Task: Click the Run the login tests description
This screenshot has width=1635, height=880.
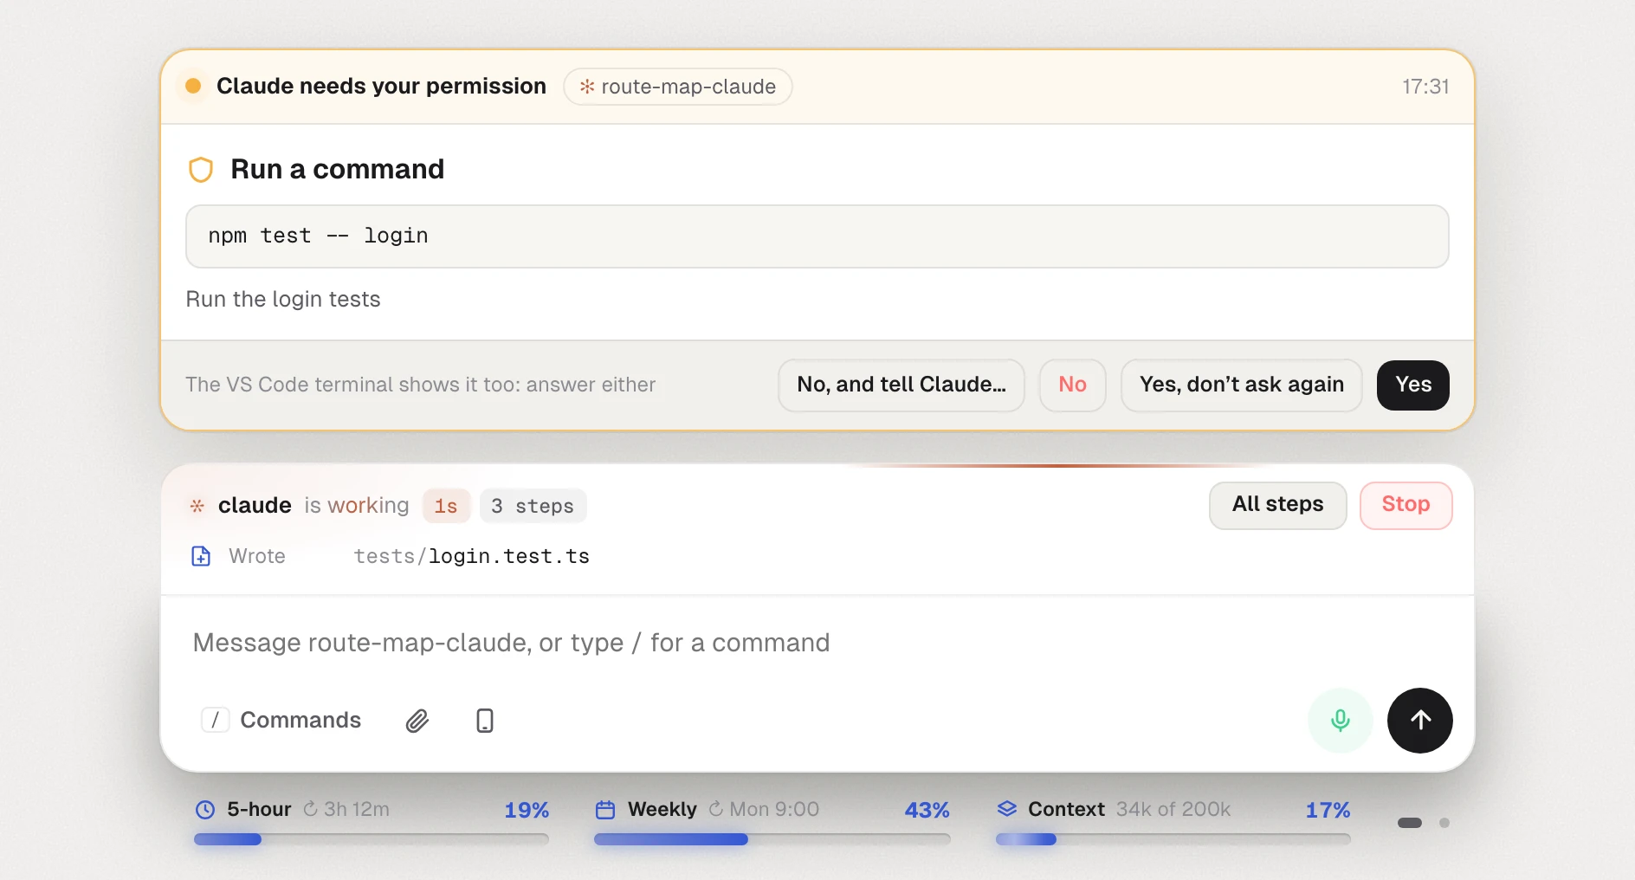Action: click(283, 299)
